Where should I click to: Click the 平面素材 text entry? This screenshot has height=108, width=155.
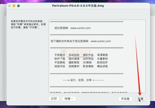pos(60,55)
